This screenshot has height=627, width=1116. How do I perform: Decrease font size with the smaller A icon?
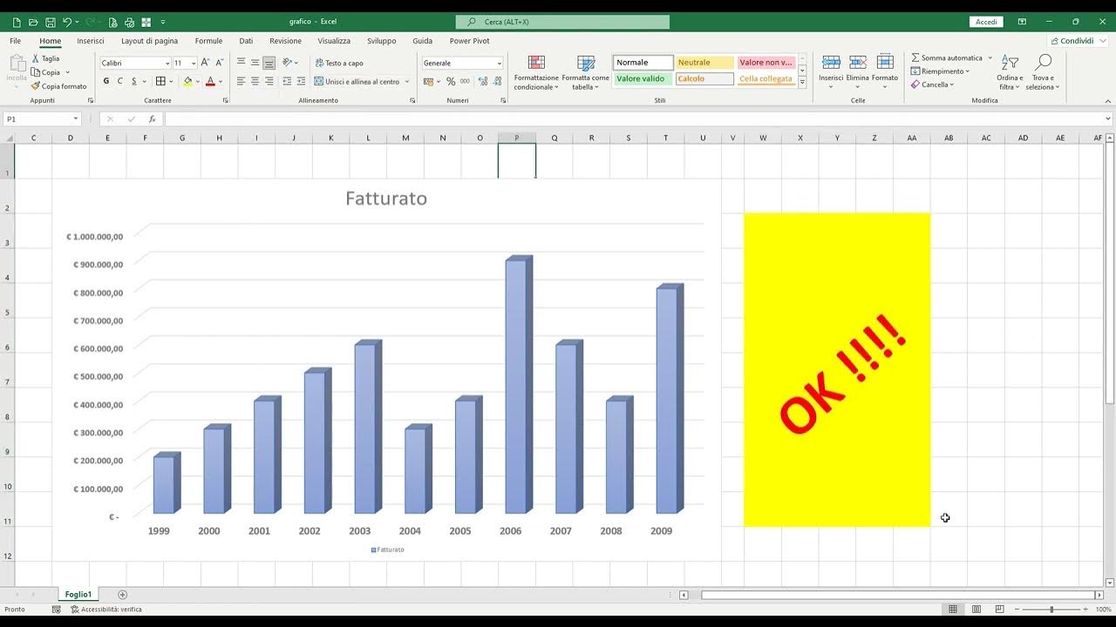tap(218, 63)
